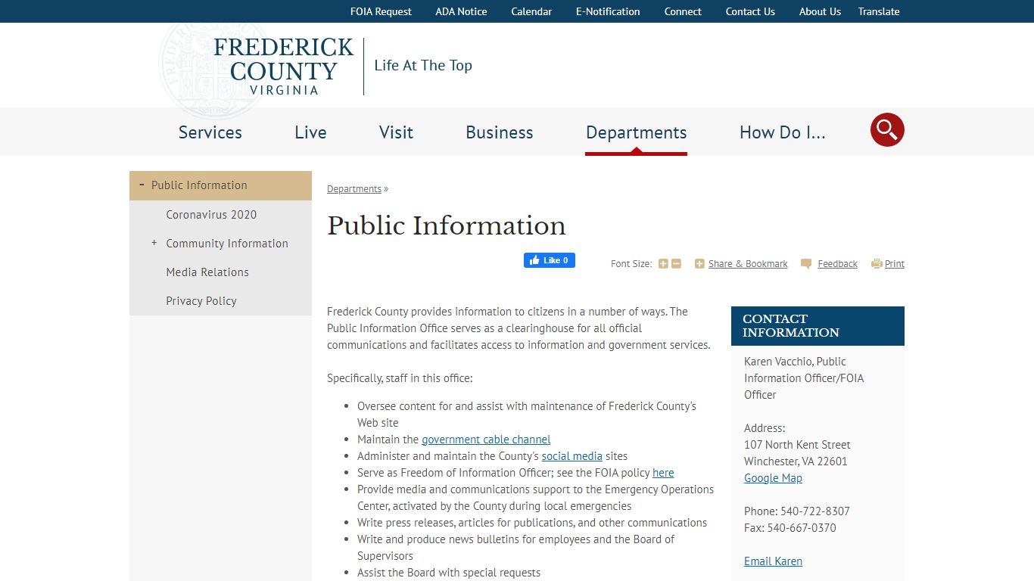This screenshot has width=1034, height=581.
Task: Open the red search magnifier button
Action: point(887,130)
